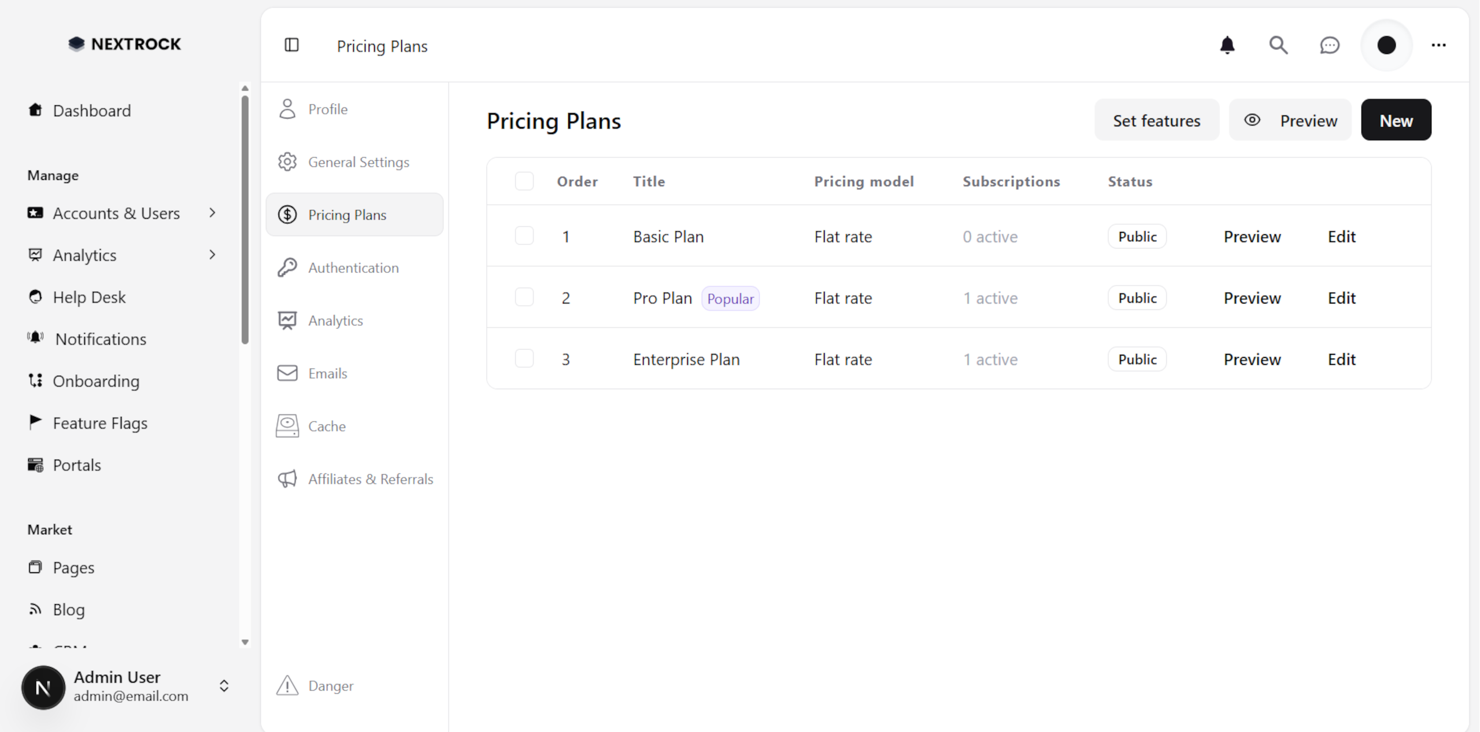Open the Dashboard home icon
Viewport: 1480px width, 732px height.
pos(35,110)
